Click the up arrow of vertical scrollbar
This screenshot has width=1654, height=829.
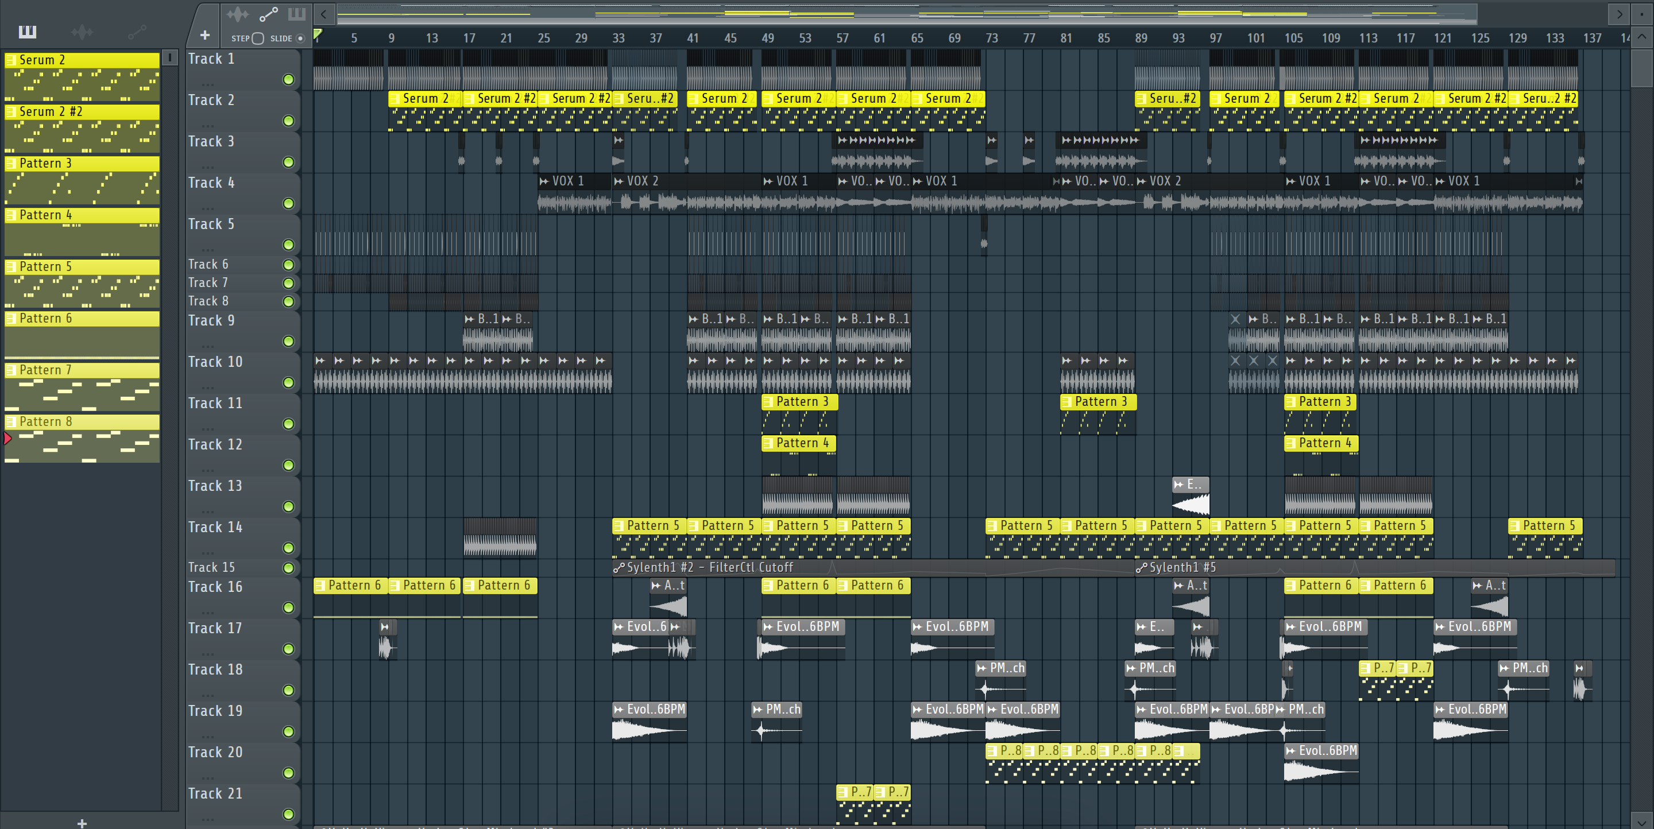1642,37
